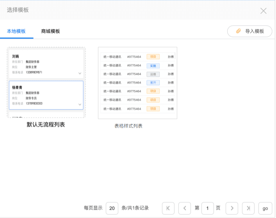Viewport: 276px width, 218px height.
Task: Edit the per-page count field showing 20
Action: pyautogui.click(x=112, y=208)
